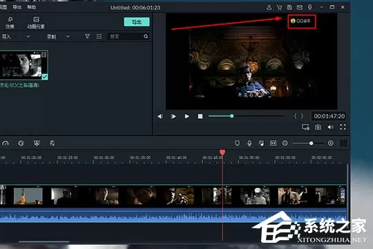Viewport: 373px width, 249px height.
Task: Toggle the checkmark on the media thumbnail
Action: pyautogui.click(x=44, y=77)
